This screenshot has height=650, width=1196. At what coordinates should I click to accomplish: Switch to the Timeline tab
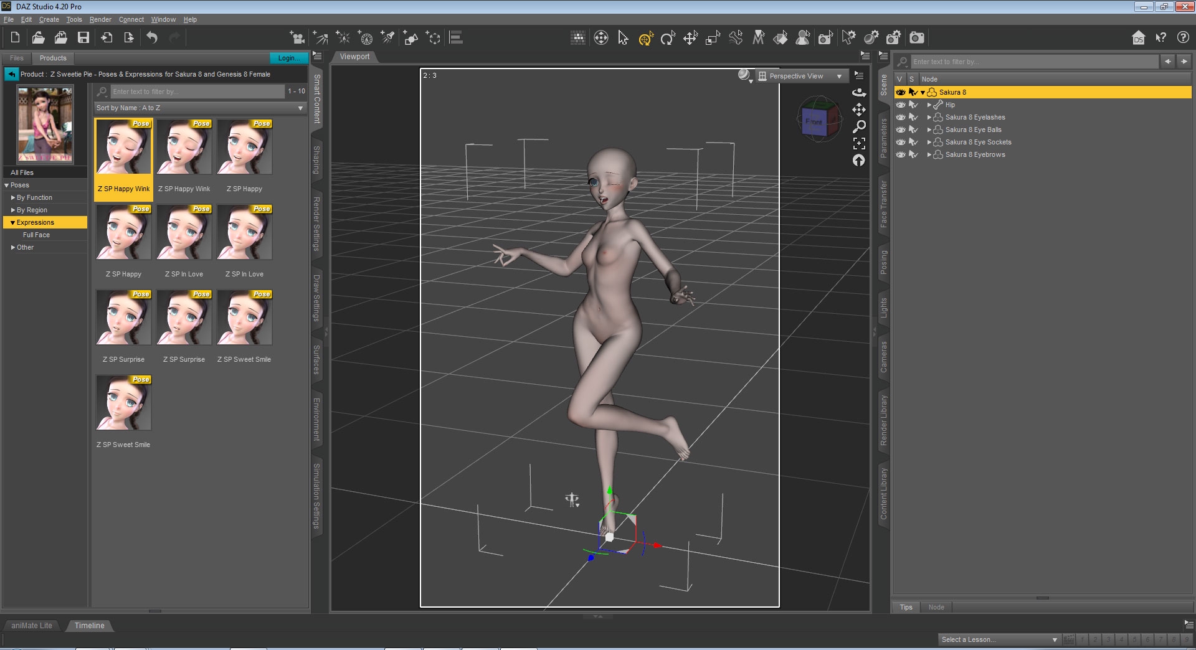tap(89, 625)
